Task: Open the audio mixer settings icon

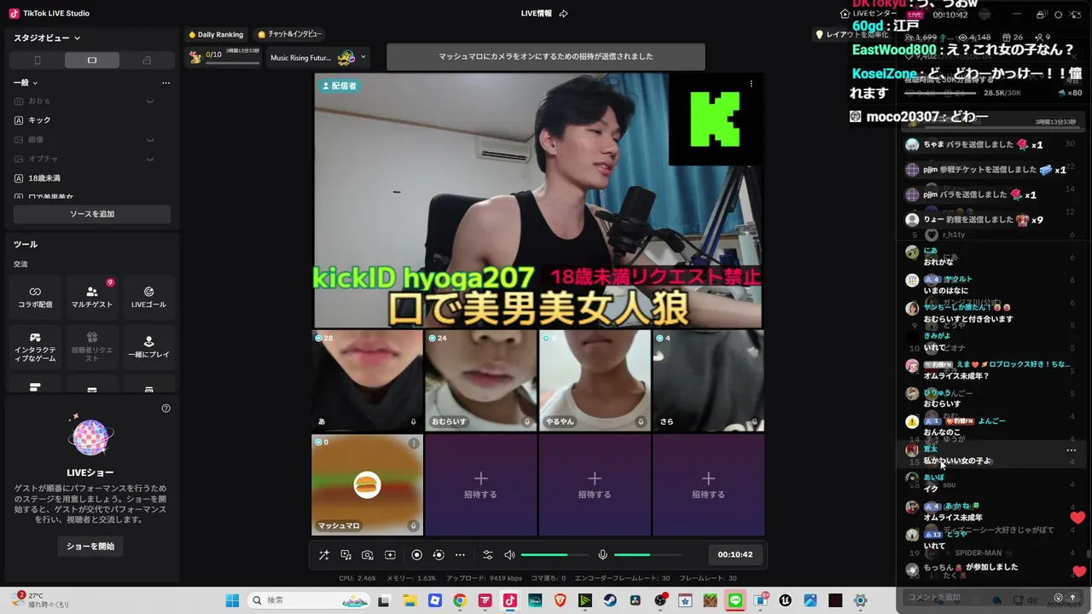Action: 488,554
